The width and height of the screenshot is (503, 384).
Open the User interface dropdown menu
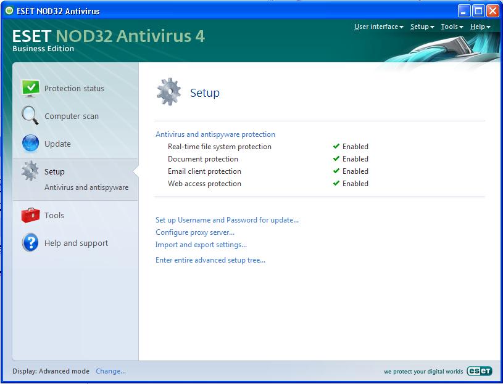pos(378,27)
